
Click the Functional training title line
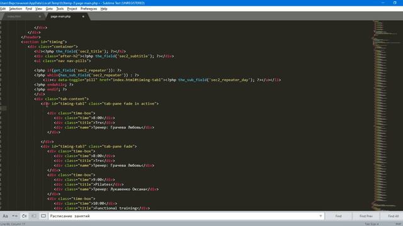coord(102,208)
